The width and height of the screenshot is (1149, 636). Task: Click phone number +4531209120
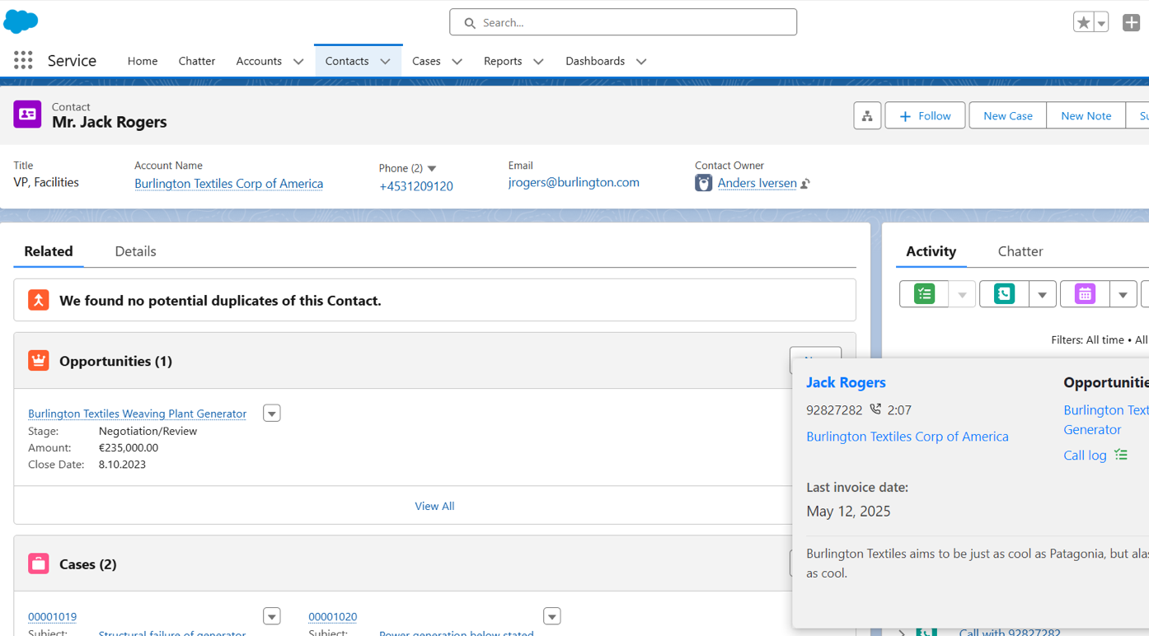[x=416, y=186]
